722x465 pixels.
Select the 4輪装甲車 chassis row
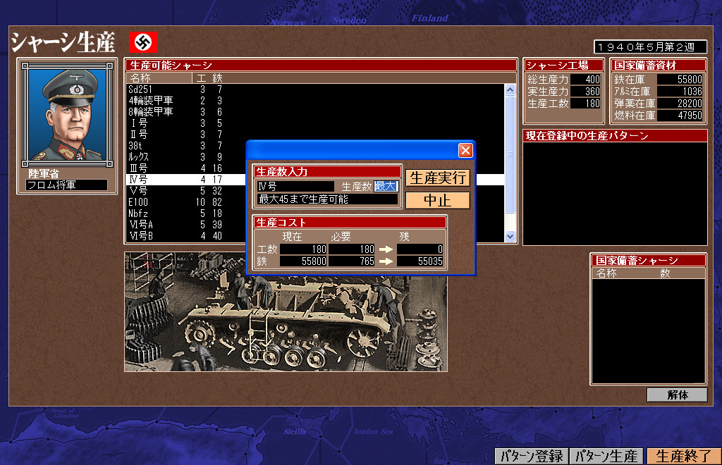pyautogui.click(x=315, y=100)
